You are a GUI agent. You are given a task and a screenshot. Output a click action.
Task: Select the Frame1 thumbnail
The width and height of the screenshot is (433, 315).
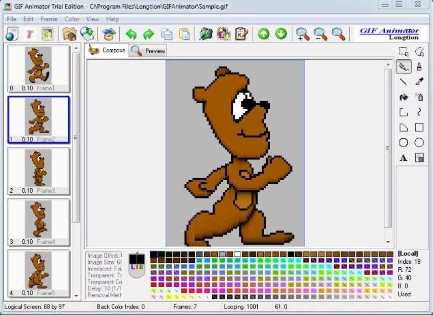[39, 68]
